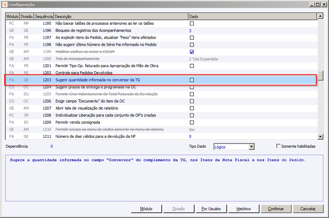Toggle checkbox for row 1201 Apropriação de Mão de Obra
Viewport: 329px width, 218px height.
192,66
